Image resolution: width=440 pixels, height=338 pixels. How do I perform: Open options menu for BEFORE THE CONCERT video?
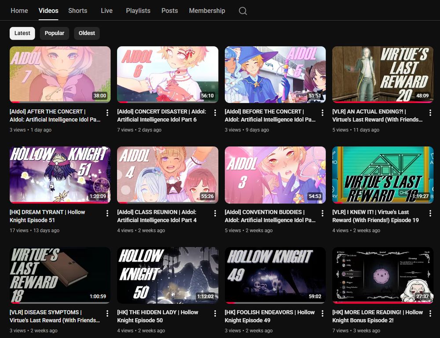[323, 113]
